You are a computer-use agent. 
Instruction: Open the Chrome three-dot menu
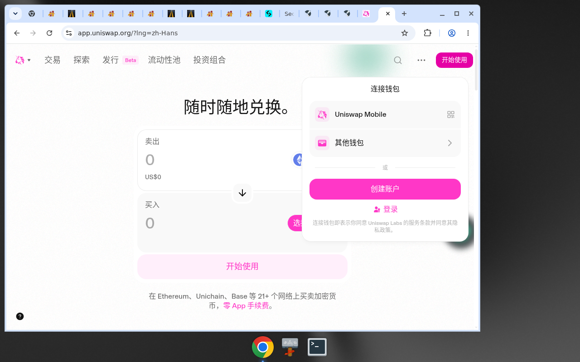coord(468,33)
